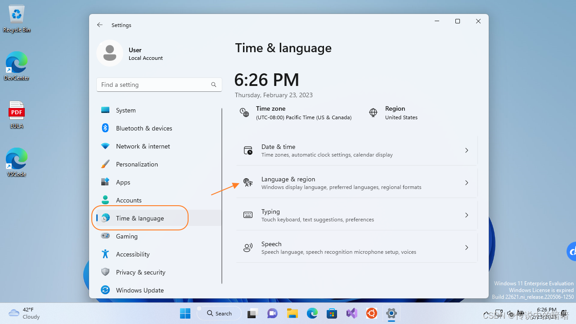Screen dimensions: 576x324
Task: Click the "Time & language" page heading
Action: pyautogui.click(x=283, y=48)
